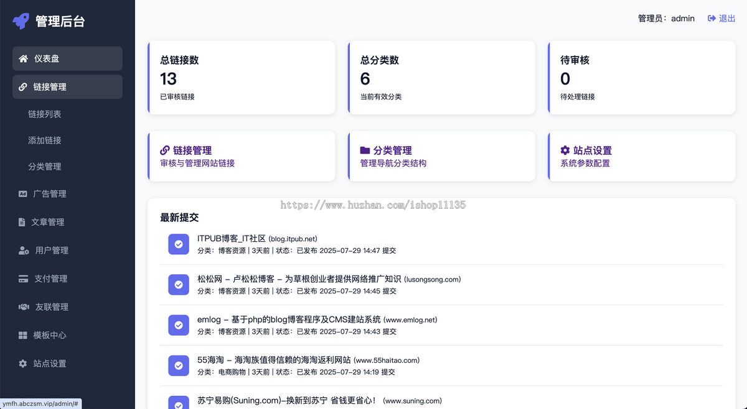Screen dimensions: 747x409
Task: Click 当前有效分类 label
Action: 381,97
